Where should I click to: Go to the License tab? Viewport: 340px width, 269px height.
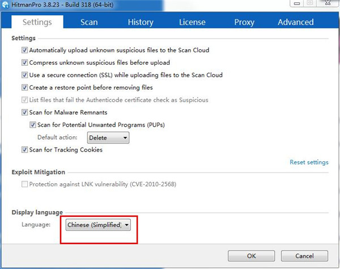[192, 22]
